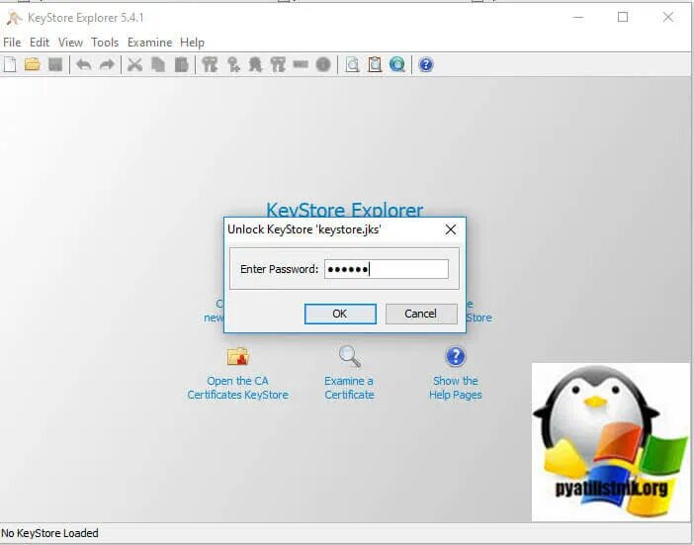The image size is (694, 545).
Task: Cancel the Unlock KeyStore dialog
Action: [x=421, y=314]
